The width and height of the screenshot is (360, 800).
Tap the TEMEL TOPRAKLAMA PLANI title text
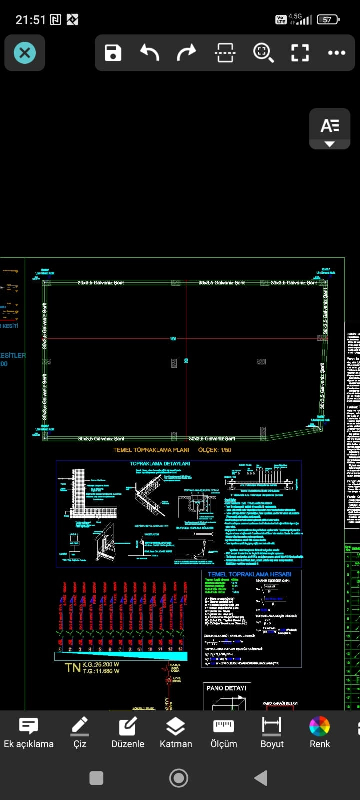151,450
